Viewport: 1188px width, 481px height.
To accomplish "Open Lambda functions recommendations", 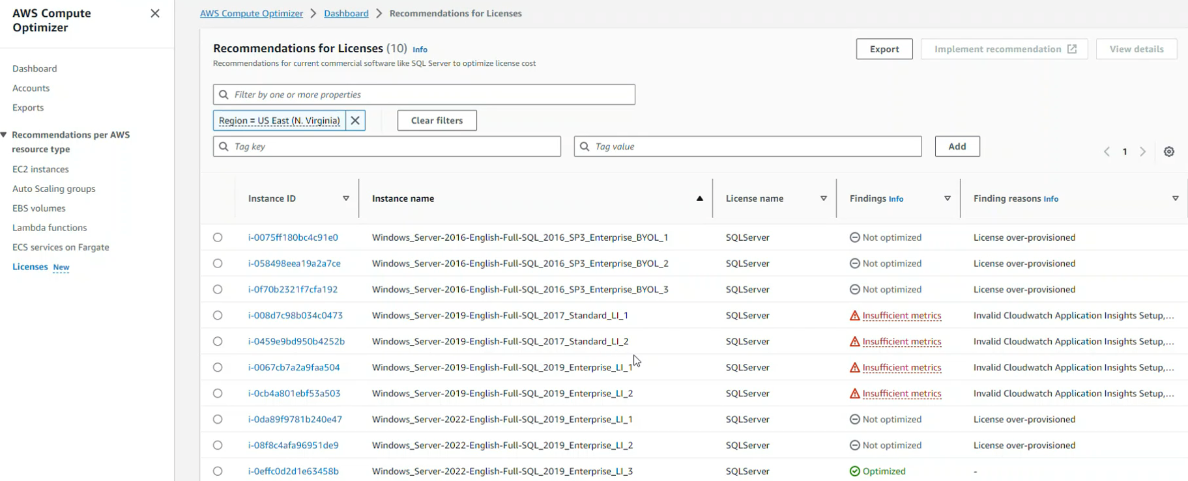I will point(50,228).
